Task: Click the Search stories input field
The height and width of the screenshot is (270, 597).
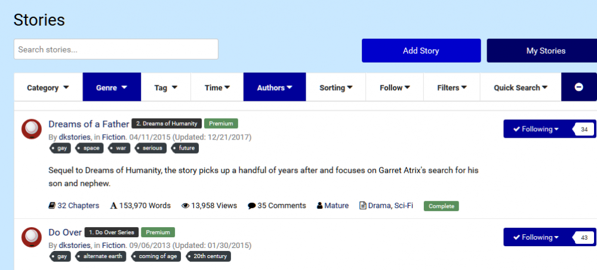Action: click(116, 49)
